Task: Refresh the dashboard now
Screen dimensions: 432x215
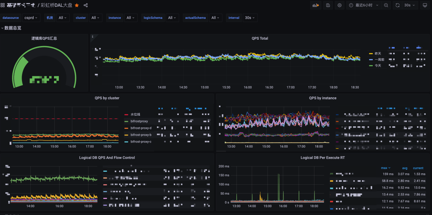Action: pyautogui.click(x=397, y=5)
